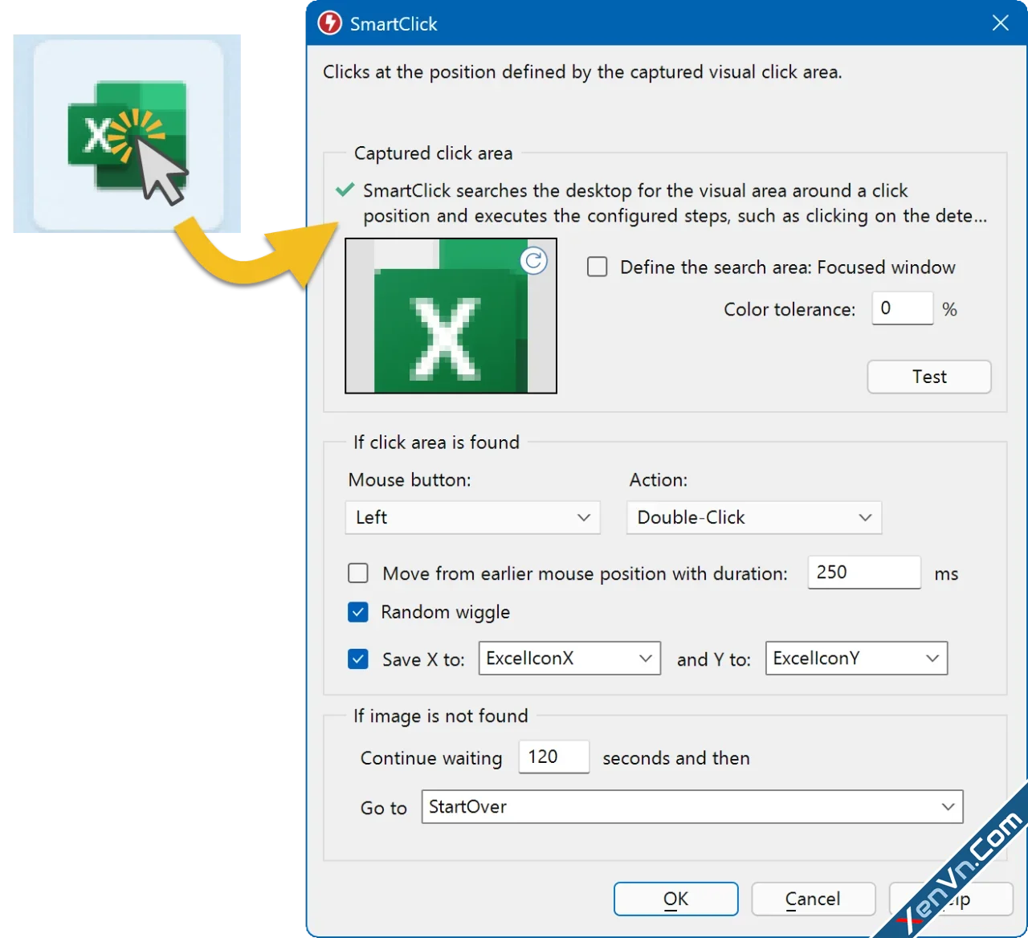Click the 'If click area is found' label
The width and height of the screenshot is (1028, 938).
[437, 442]
